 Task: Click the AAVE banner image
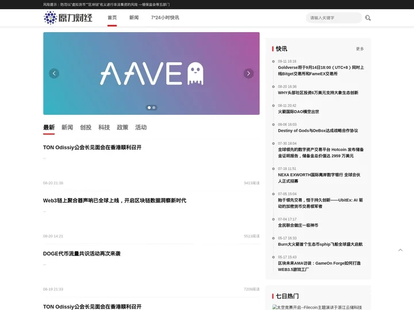coord(151,73)
